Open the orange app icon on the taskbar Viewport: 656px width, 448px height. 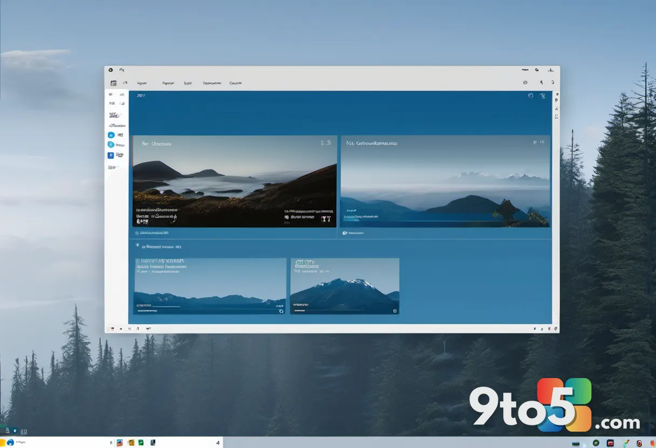click(x=131, y=443)
